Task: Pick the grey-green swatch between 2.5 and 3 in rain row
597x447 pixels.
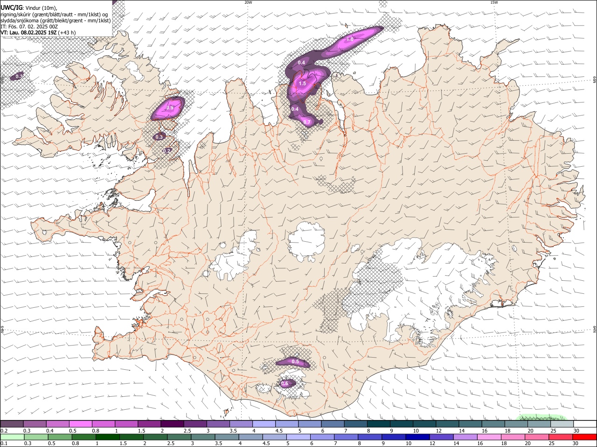Action: pyautogui.click(x=179, y=437)
